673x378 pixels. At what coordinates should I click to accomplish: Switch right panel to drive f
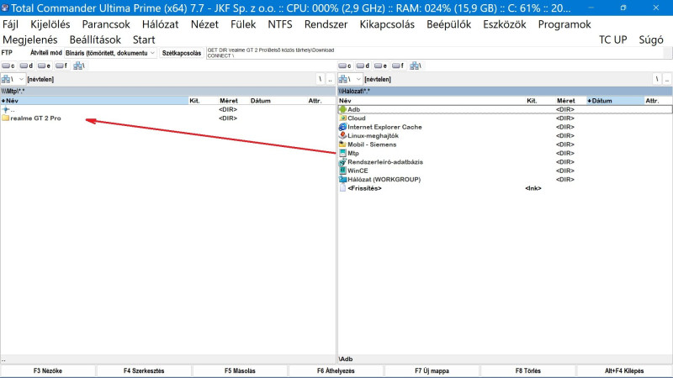398,66
